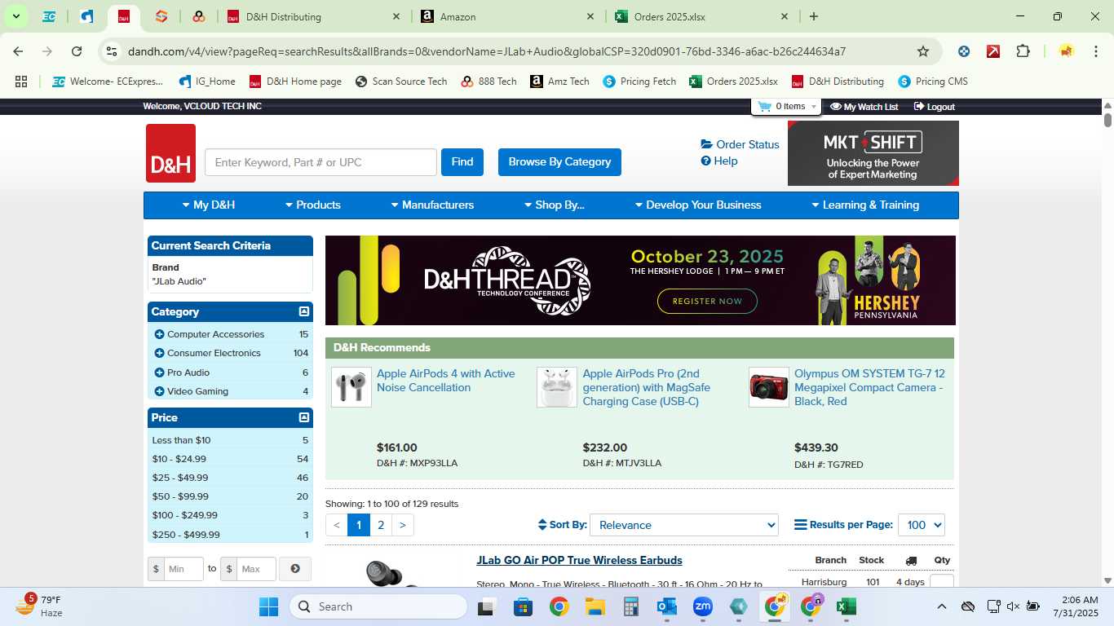
Task: Go to next results page arrow
Action: click(403, 525)
